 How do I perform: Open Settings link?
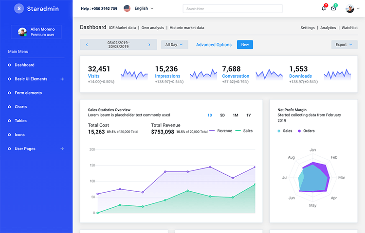[x=307, y=28]
